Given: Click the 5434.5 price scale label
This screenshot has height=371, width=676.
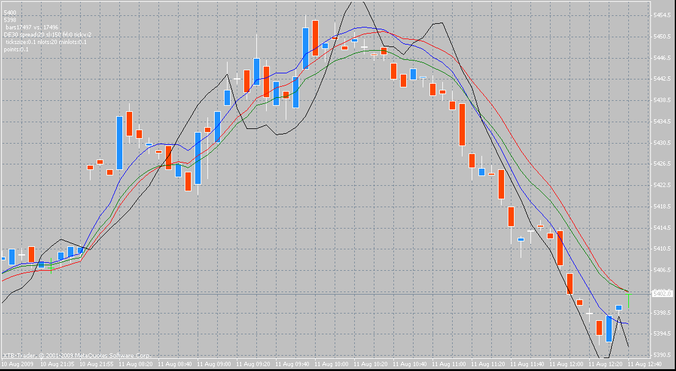Looking at the screenshot, I should tap(661, 122).
